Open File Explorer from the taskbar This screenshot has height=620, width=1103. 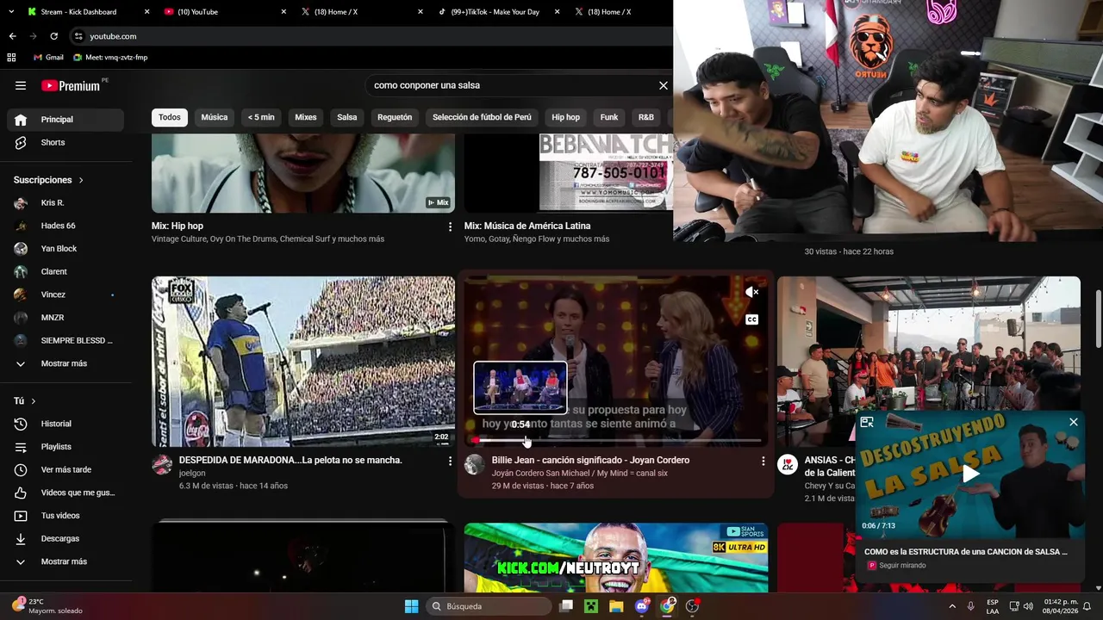click(616, 606)
